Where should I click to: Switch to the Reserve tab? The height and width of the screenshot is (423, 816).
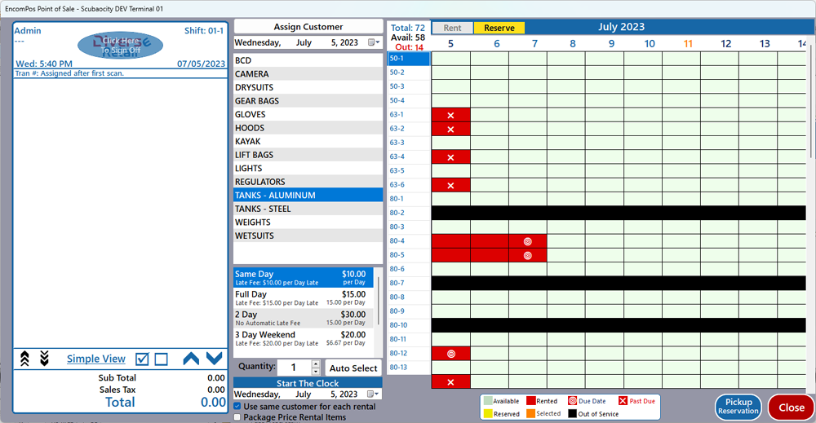499,28
